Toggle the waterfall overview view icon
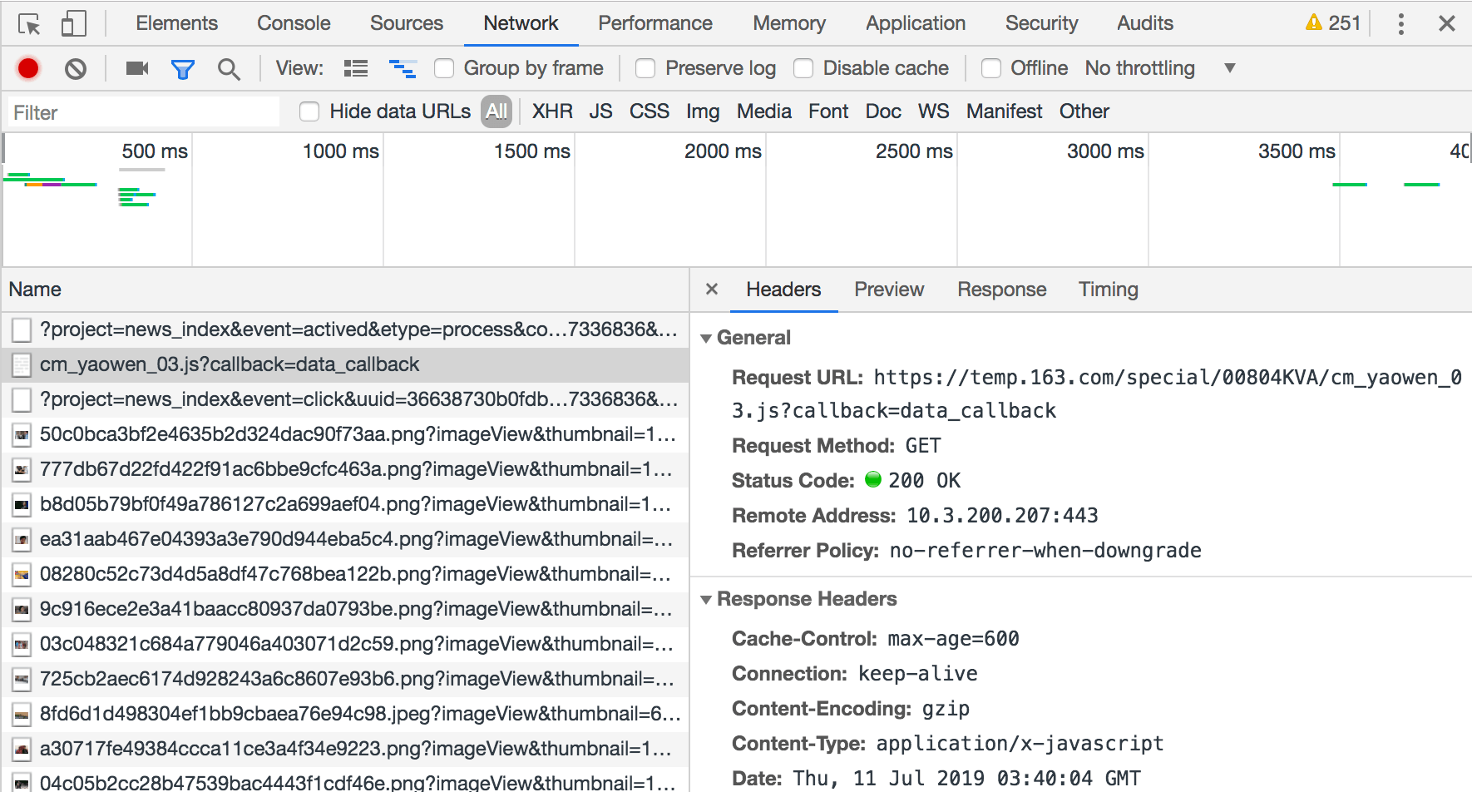Image resolution: width=1472 pixels, height=792 pixels. pos(403,68)
